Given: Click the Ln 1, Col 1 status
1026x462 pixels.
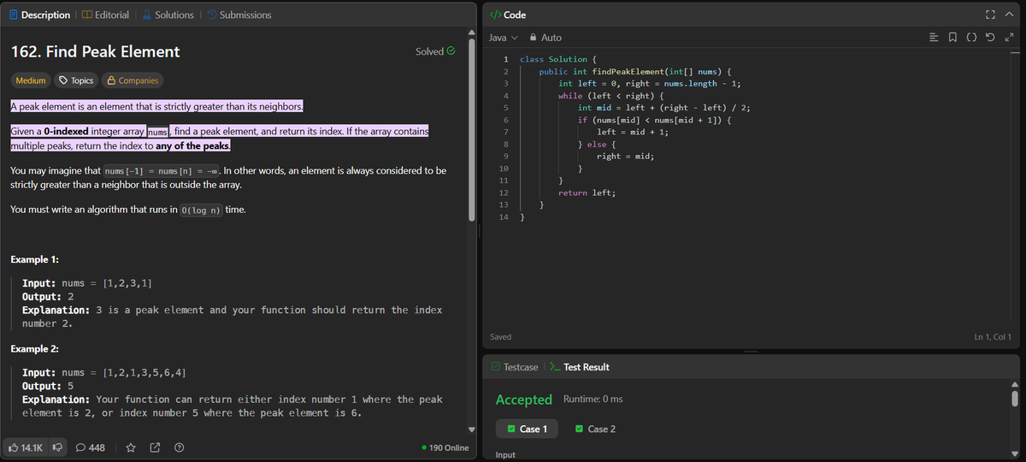Looking at the screenshot, I should (993, 337).
